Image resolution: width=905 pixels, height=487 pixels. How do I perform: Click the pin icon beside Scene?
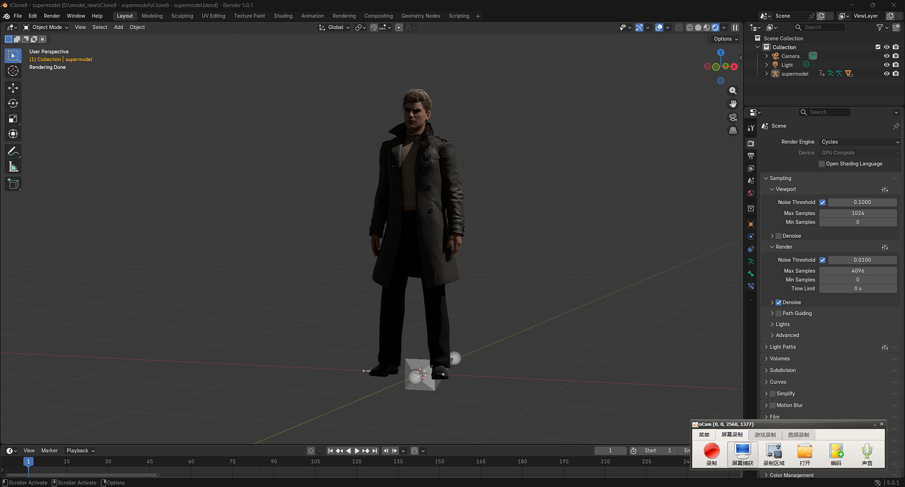point(895,126)
